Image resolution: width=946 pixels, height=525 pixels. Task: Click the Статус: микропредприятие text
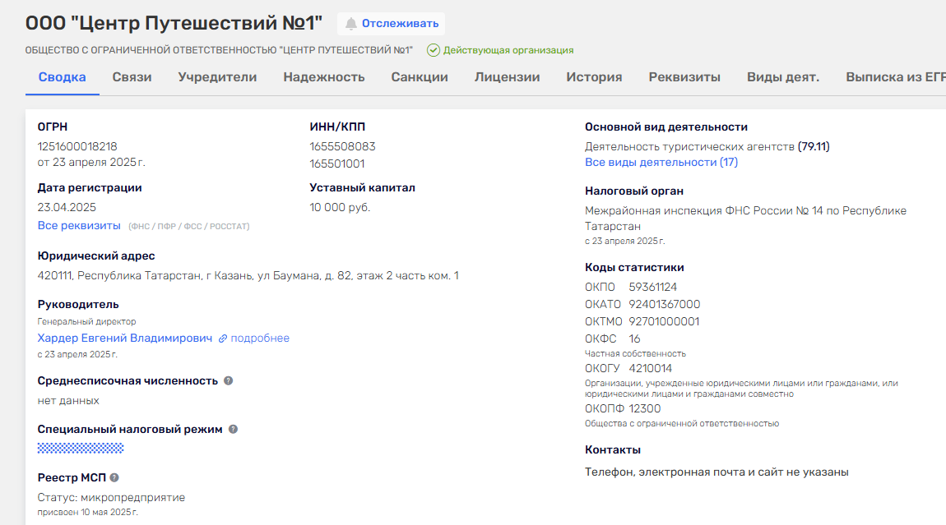[x=112, y=497]
